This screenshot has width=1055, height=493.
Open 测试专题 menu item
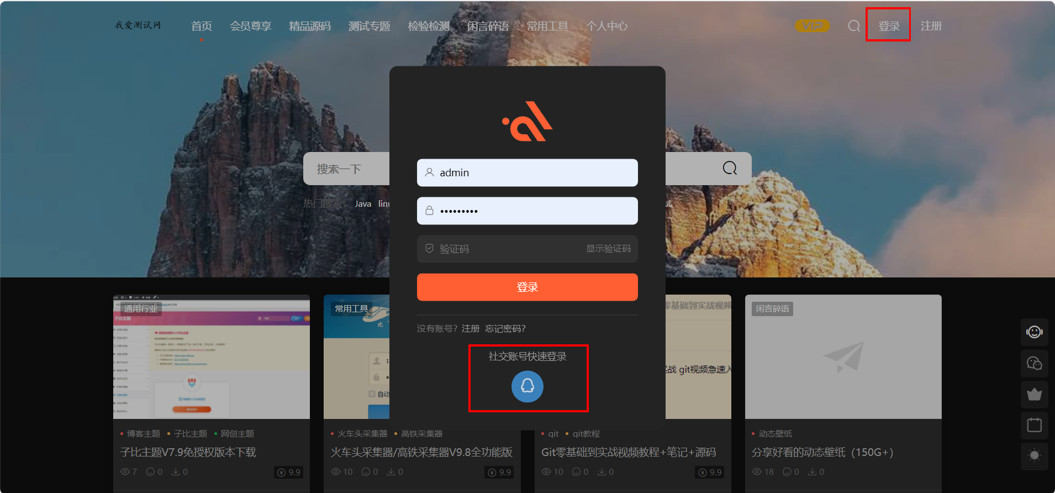[369, 26]
